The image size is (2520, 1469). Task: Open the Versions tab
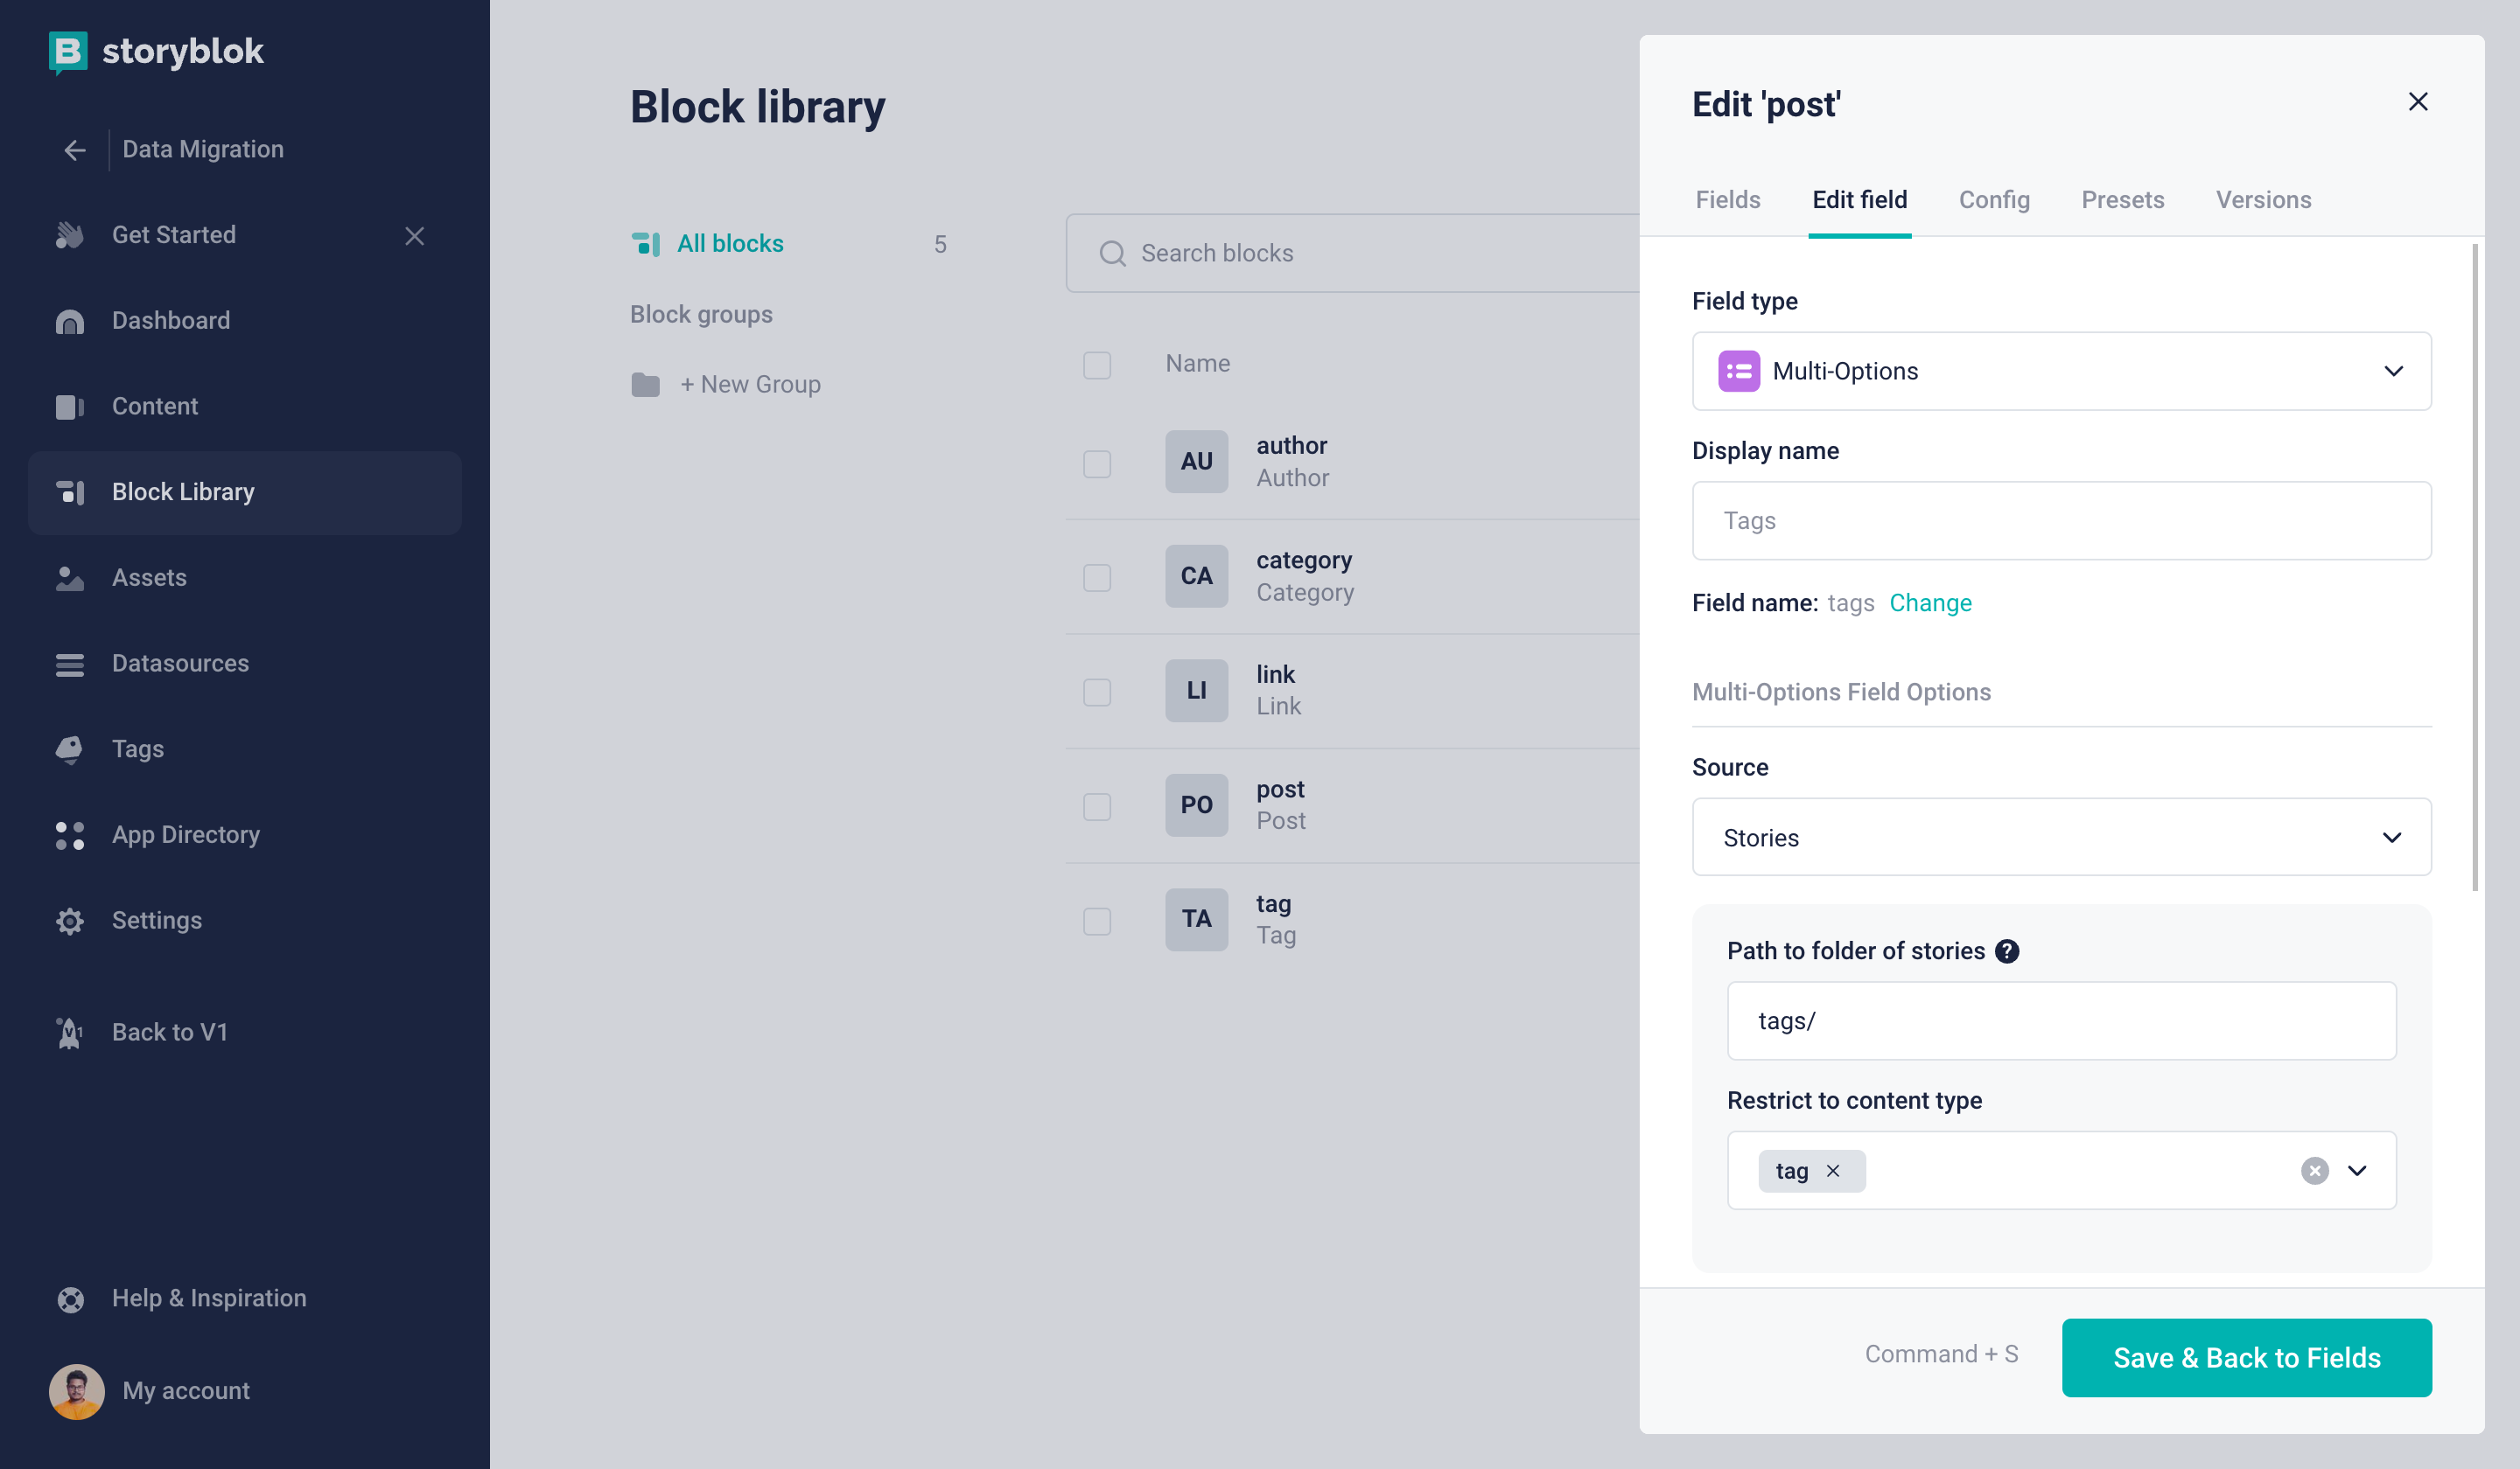(2263, 200)
